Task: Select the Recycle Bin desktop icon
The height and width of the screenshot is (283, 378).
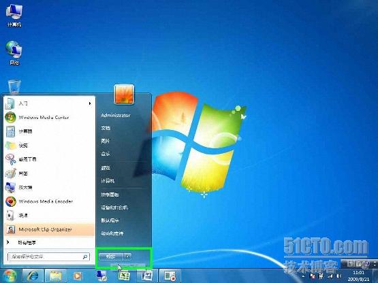Action: (x=14, y=86)
